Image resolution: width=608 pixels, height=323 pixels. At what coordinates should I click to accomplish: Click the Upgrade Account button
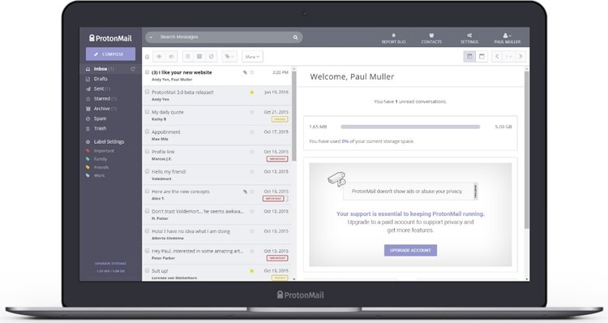(x=410, y=251)
